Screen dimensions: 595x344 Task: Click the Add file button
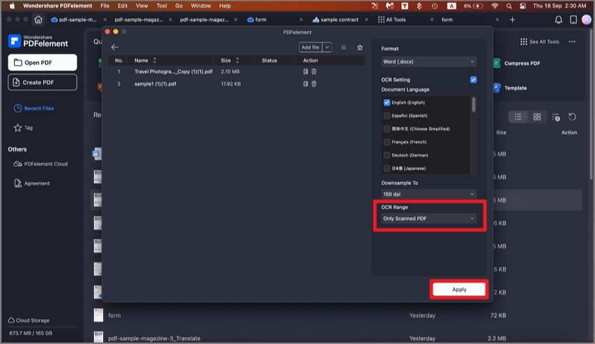pos(311,47)
